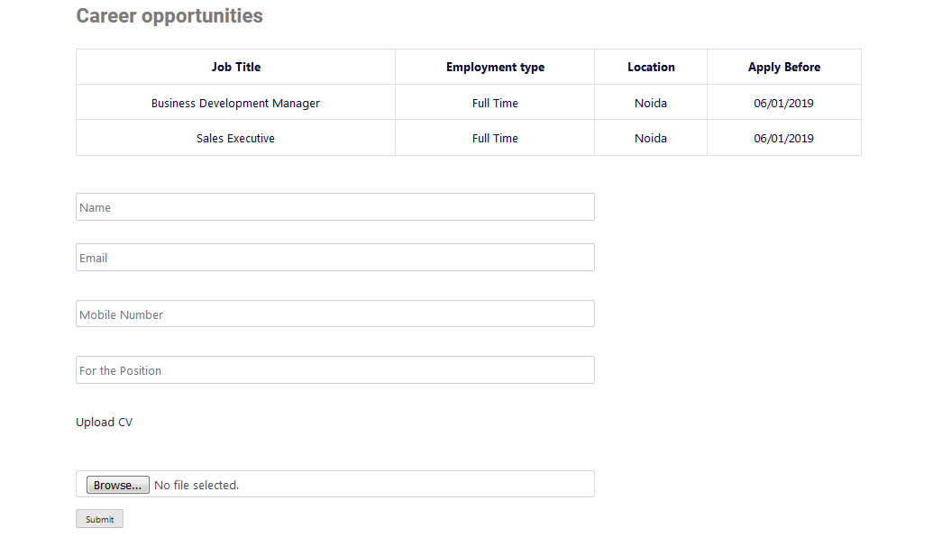This screenshot has height=546, width=933.
Task: Click the 'No file selected.' text
Action: (x=197, y=485)
